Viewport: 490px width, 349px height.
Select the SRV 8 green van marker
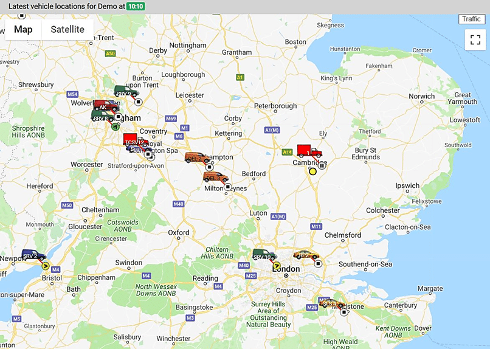coord(103,116)
